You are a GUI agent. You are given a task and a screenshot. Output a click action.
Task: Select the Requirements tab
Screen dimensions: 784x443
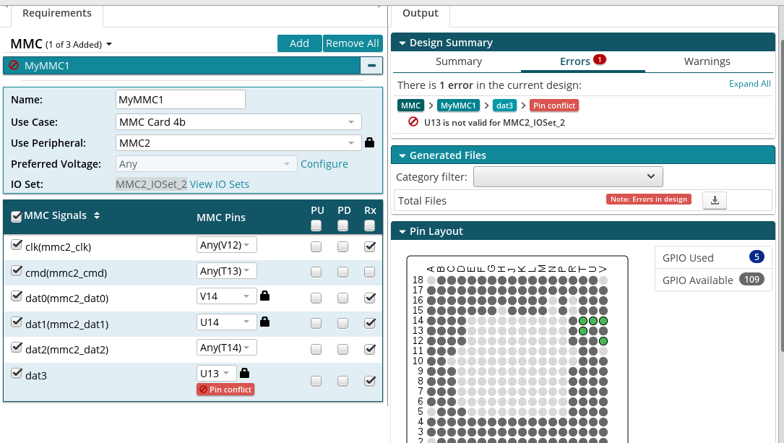57,14
